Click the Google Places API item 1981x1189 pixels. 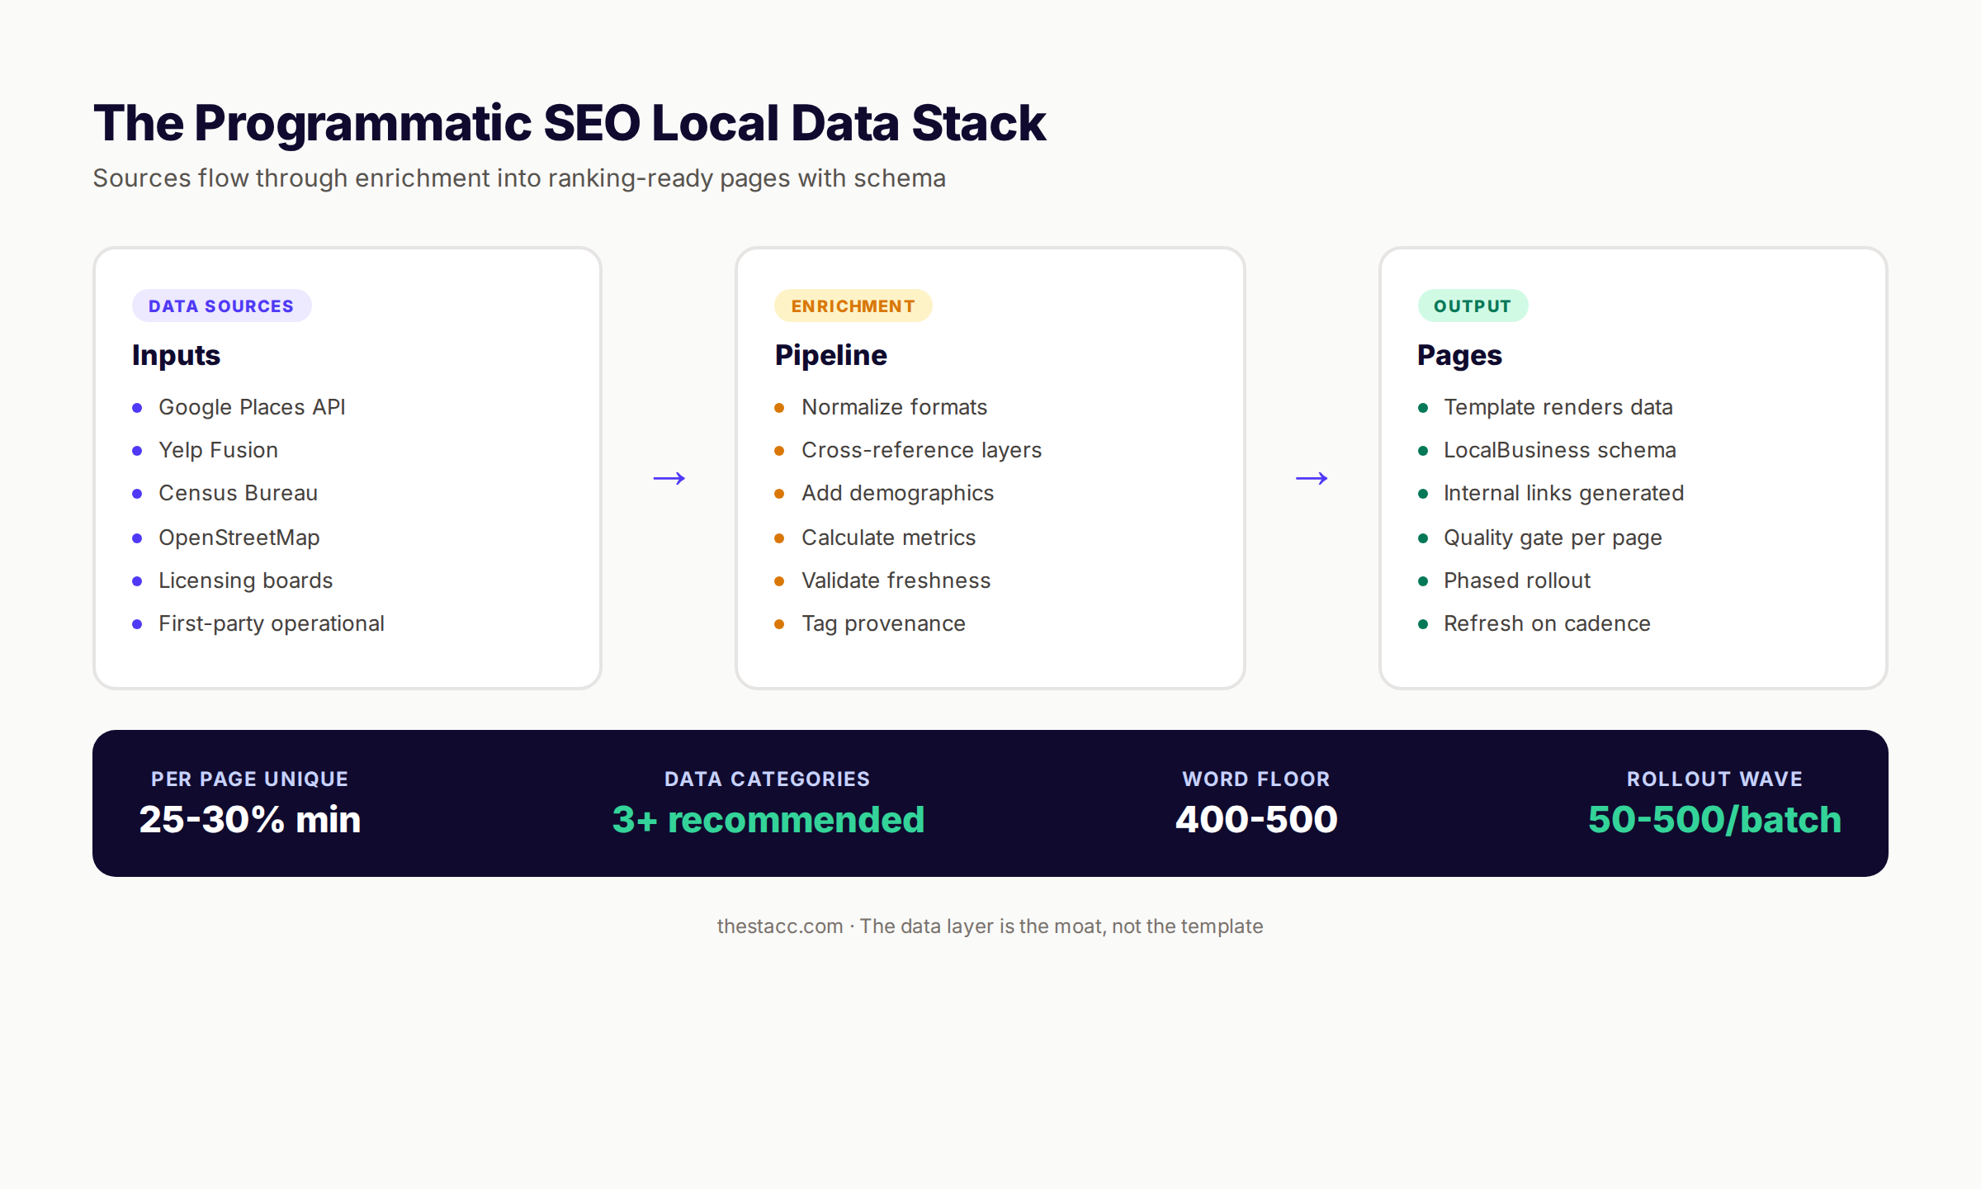(x=252, y=407)
